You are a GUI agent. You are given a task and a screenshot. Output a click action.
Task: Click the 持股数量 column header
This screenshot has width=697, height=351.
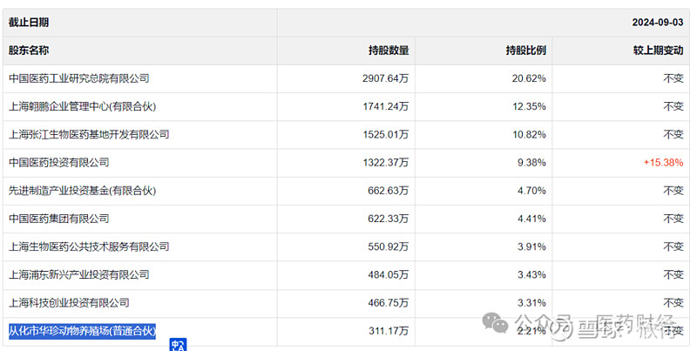click(389, 51)
